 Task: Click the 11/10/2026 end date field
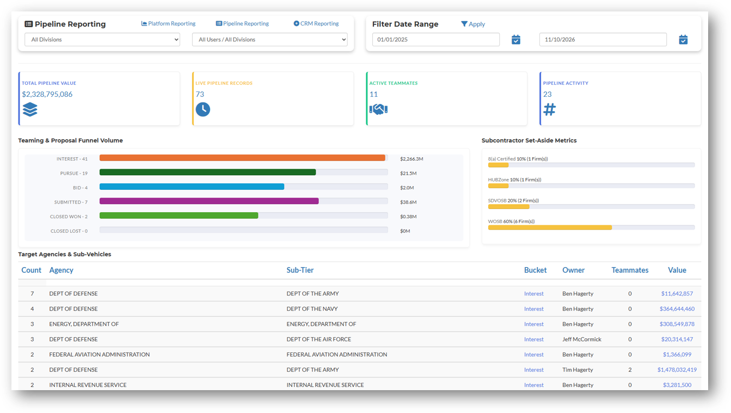[x=603, y=40]
